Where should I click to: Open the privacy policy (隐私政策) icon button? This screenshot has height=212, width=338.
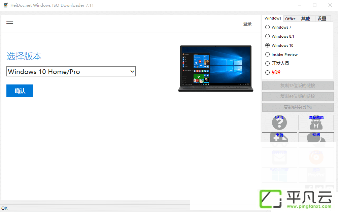(316, 122)
